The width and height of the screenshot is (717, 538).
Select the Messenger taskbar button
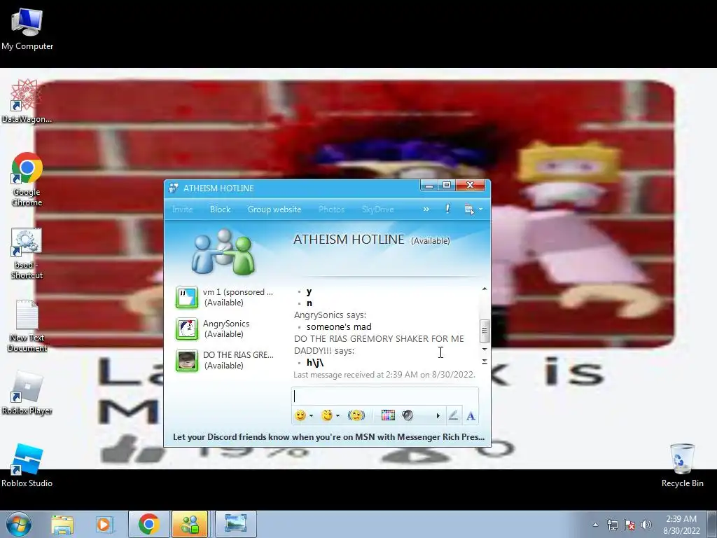[190, 524]
